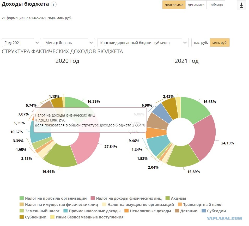Click the 2020 год chart title
This screenshot has width=249, height=226.
point(67,61)
